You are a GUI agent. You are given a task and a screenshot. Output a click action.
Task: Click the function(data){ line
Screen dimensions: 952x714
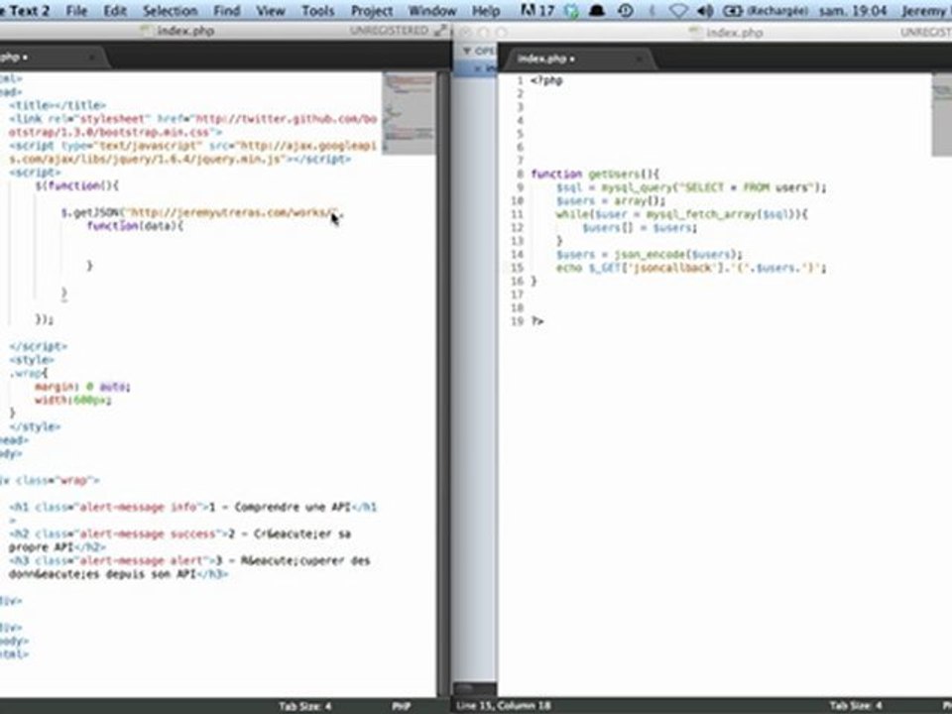135,226
